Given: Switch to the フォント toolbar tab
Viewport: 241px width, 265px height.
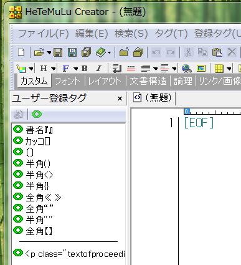Looking at the screenshot, I should [68, 81].
